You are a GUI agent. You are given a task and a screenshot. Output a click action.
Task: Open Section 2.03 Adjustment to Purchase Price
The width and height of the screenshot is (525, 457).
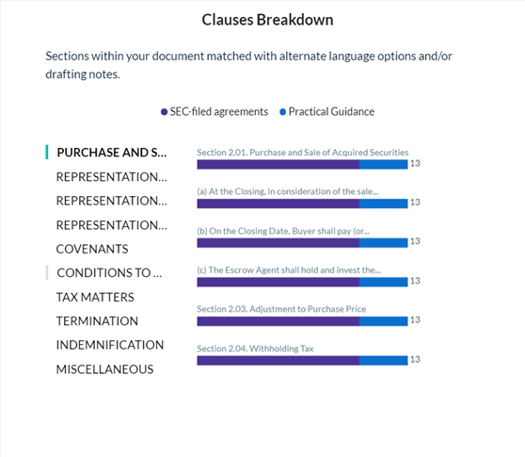[281, 309]
